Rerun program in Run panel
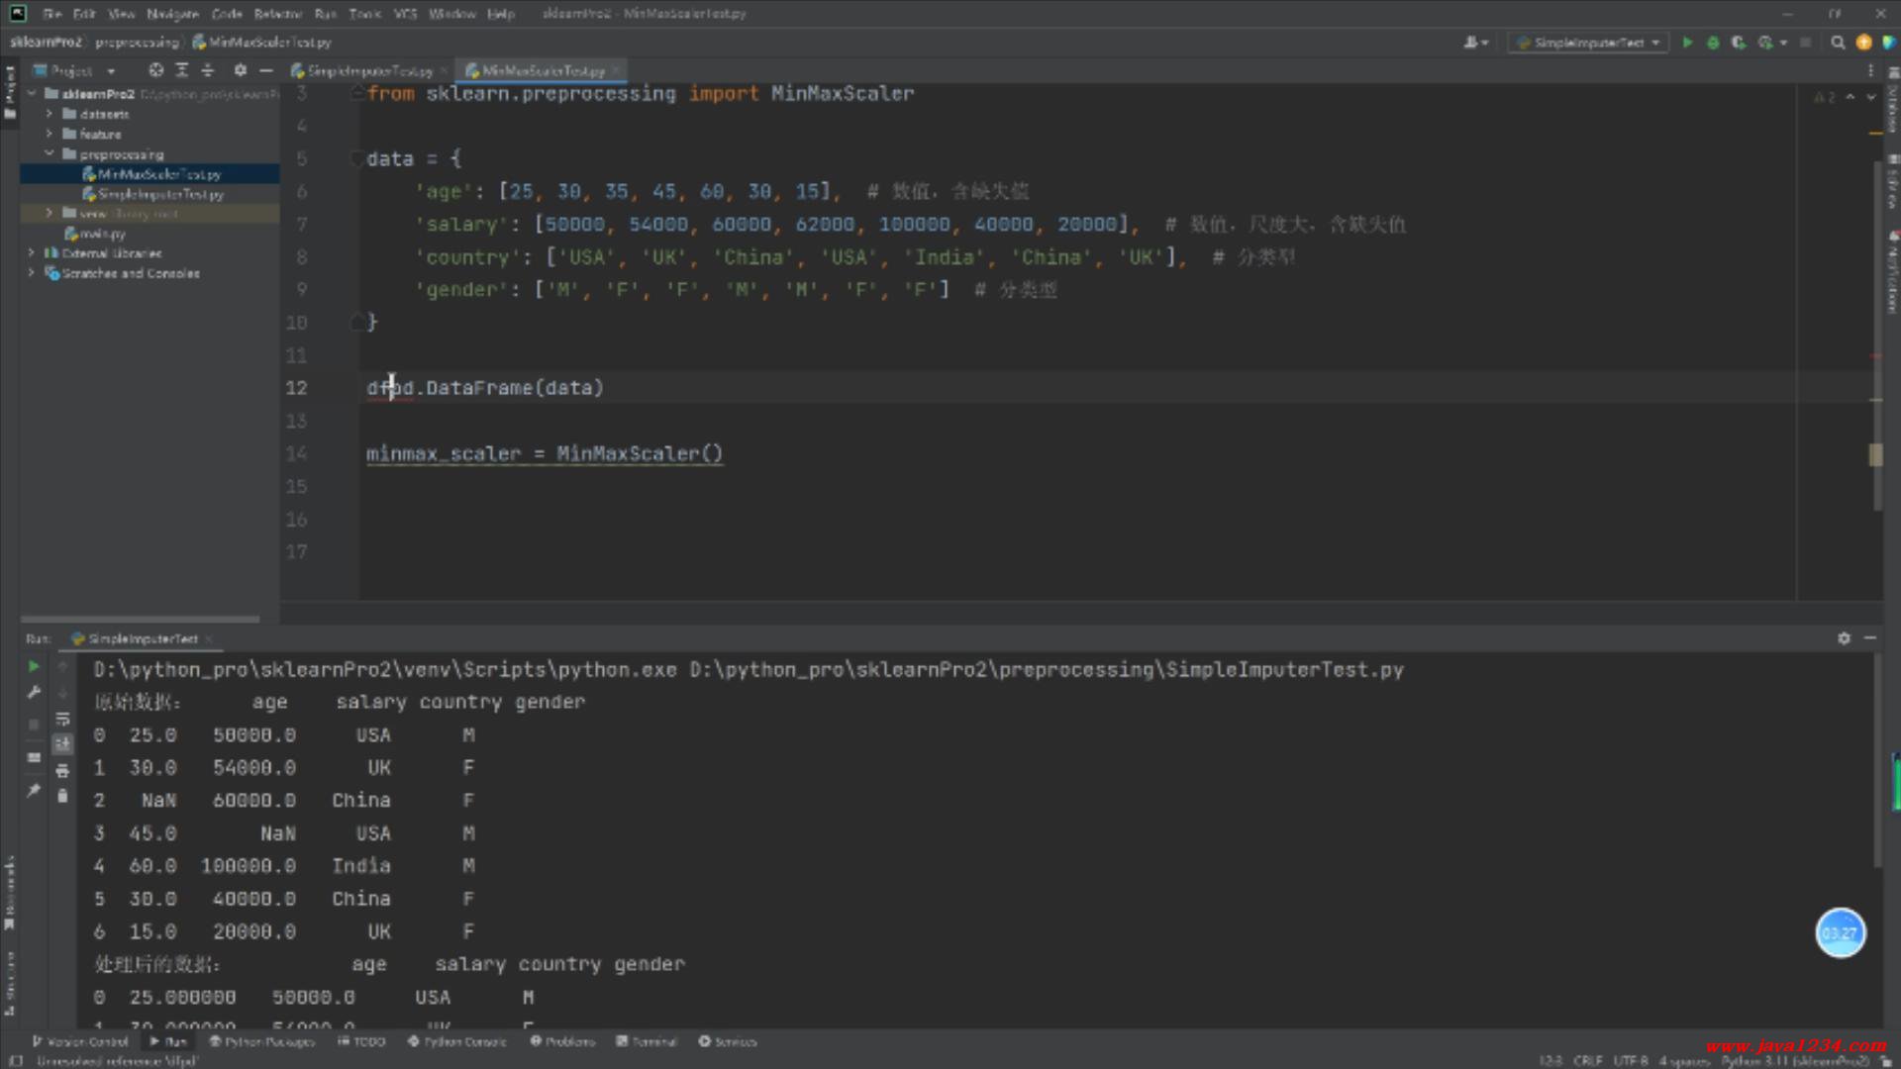The image size is (1901, 1069). 34,666
